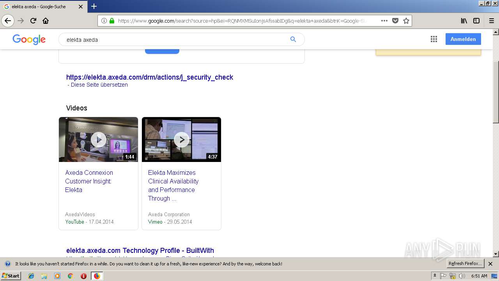
Task: Close the elekta axeda tab
Action: tap(81, 7)
